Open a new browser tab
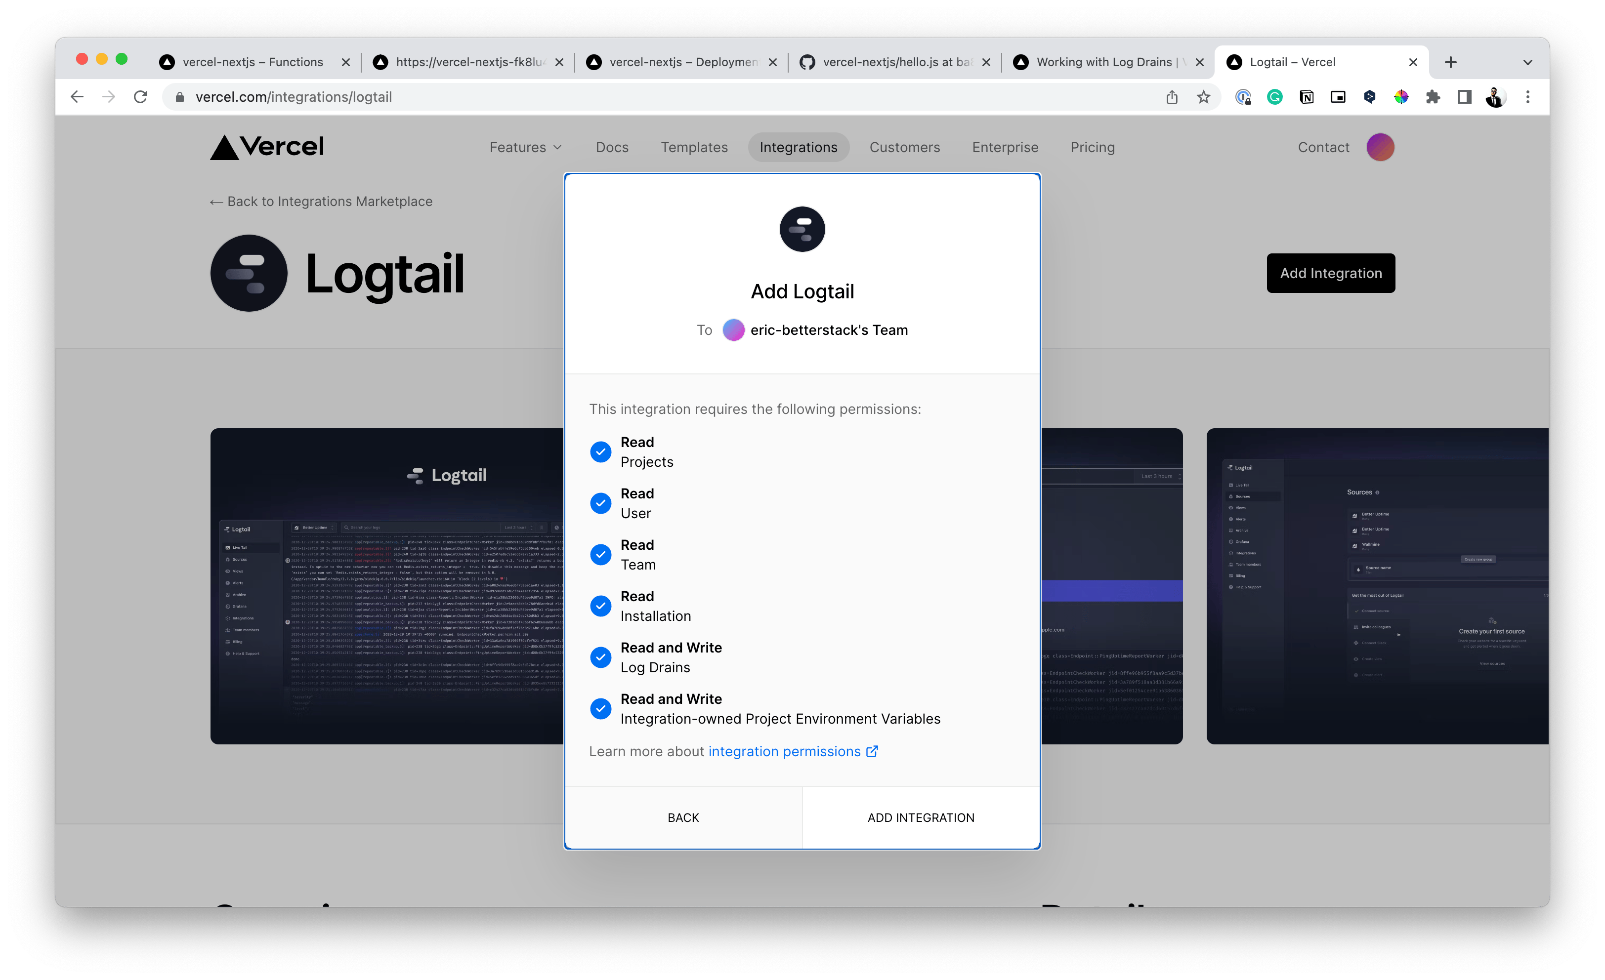 [1451, 63]
